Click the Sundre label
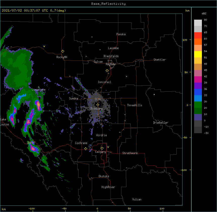The width and height of the screenshot is (217, 212). point(74,98)
